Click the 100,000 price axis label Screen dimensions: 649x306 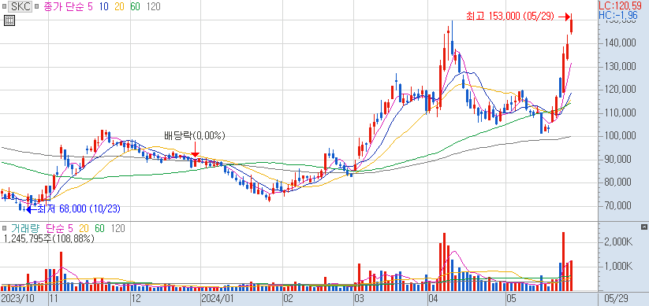pyautogui.click(x=621, y=136)
